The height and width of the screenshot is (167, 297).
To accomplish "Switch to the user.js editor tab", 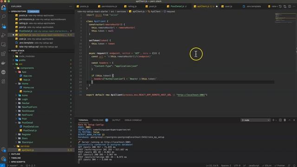I will click(228, 6).
